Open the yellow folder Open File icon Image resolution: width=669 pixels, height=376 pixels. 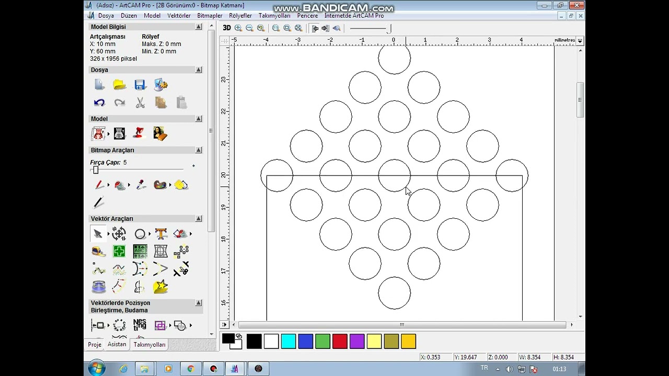pos(120,85)
